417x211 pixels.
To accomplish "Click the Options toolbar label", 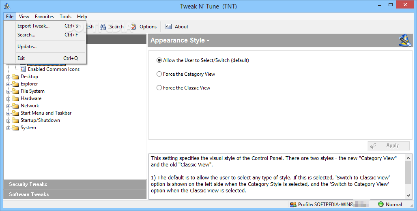I will [148, 27].
